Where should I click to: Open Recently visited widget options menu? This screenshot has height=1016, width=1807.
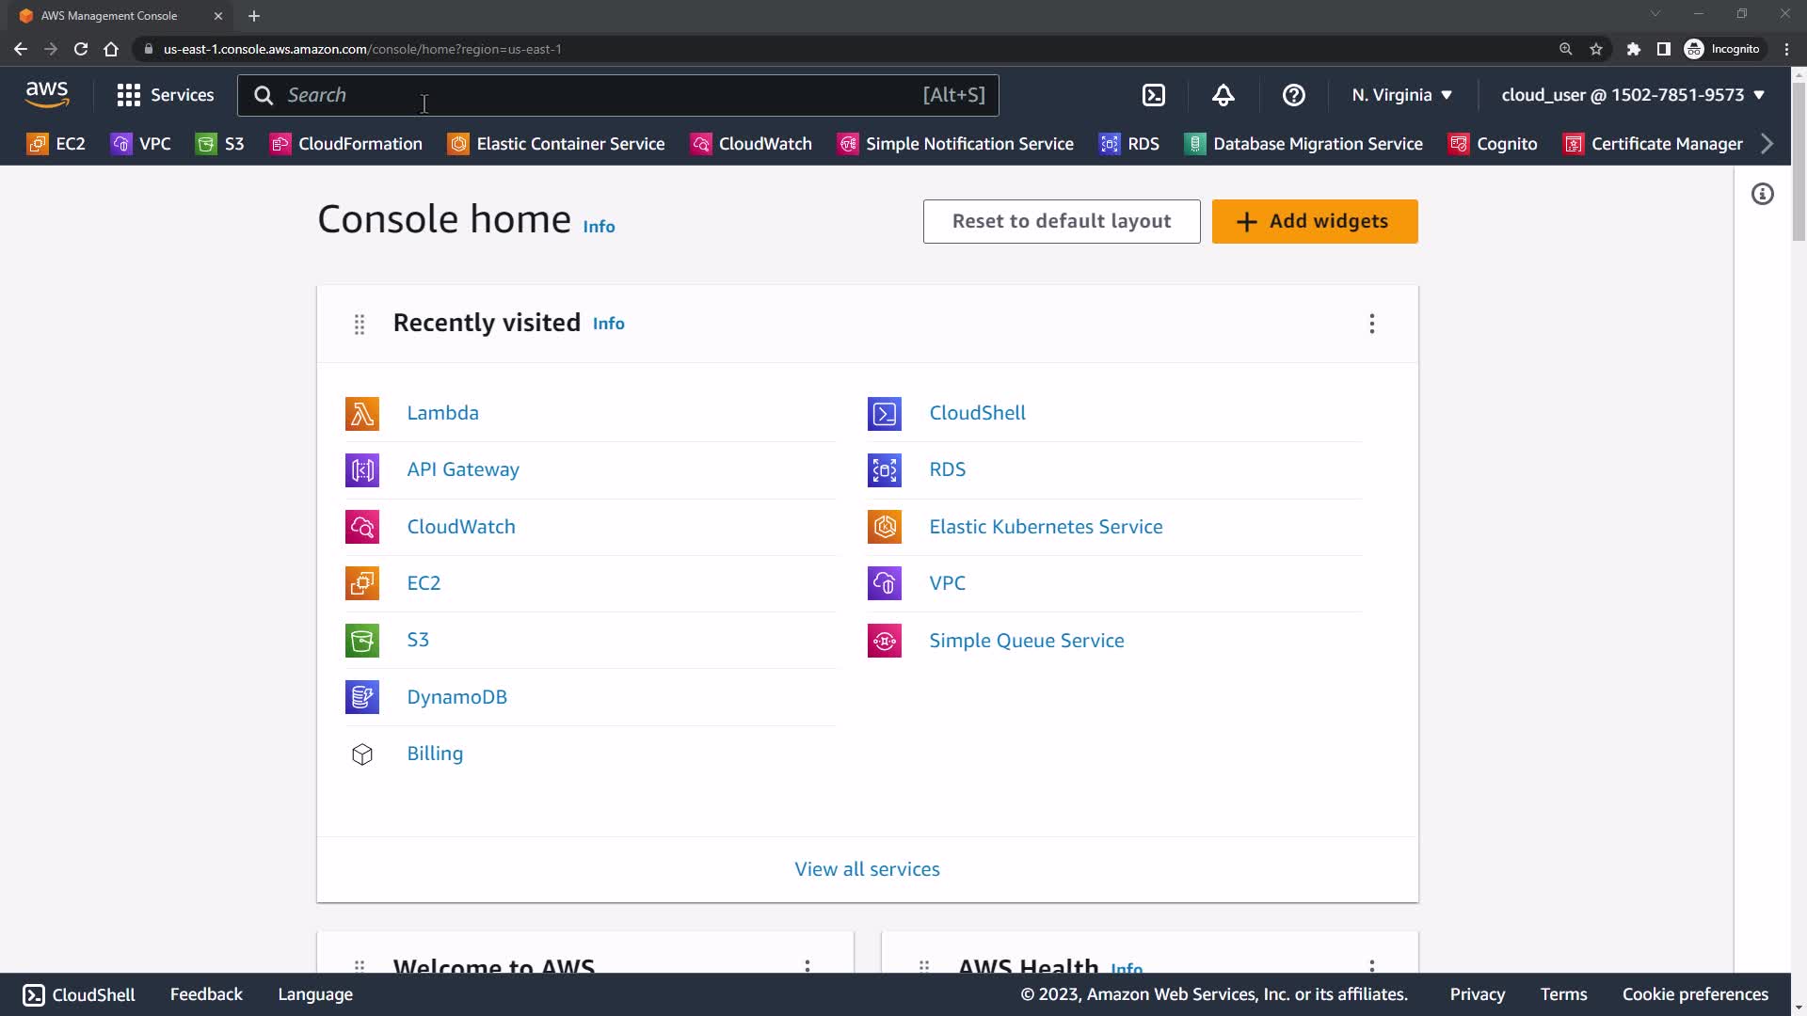[x=1371, y=324]
